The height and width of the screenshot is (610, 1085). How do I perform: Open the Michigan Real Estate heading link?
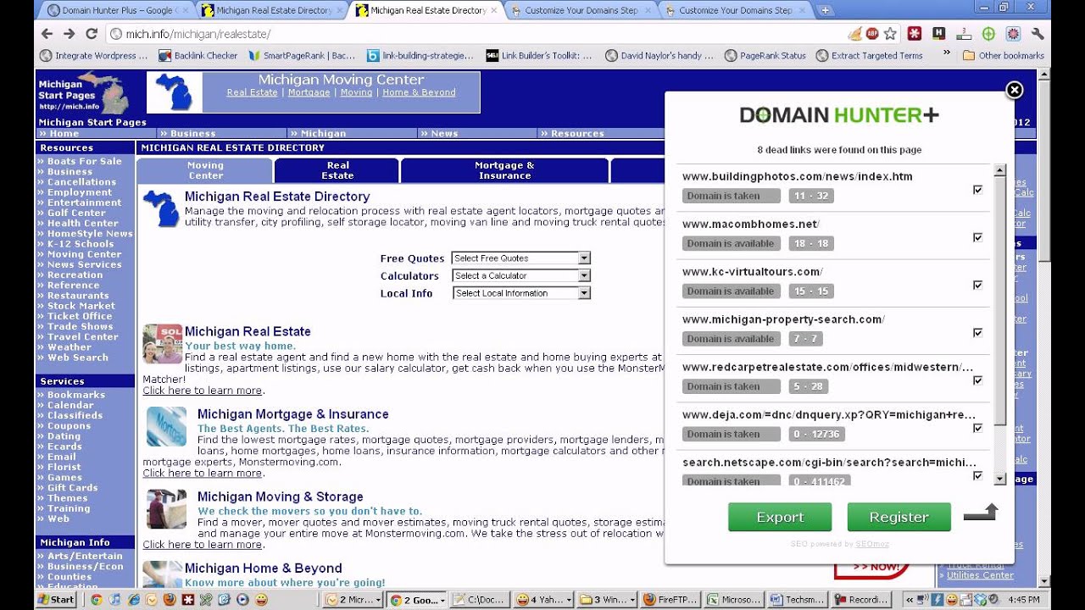(x=248, y=331)
